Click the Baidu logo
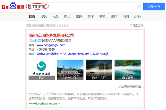166x110 pixels. tap(13, 6)
